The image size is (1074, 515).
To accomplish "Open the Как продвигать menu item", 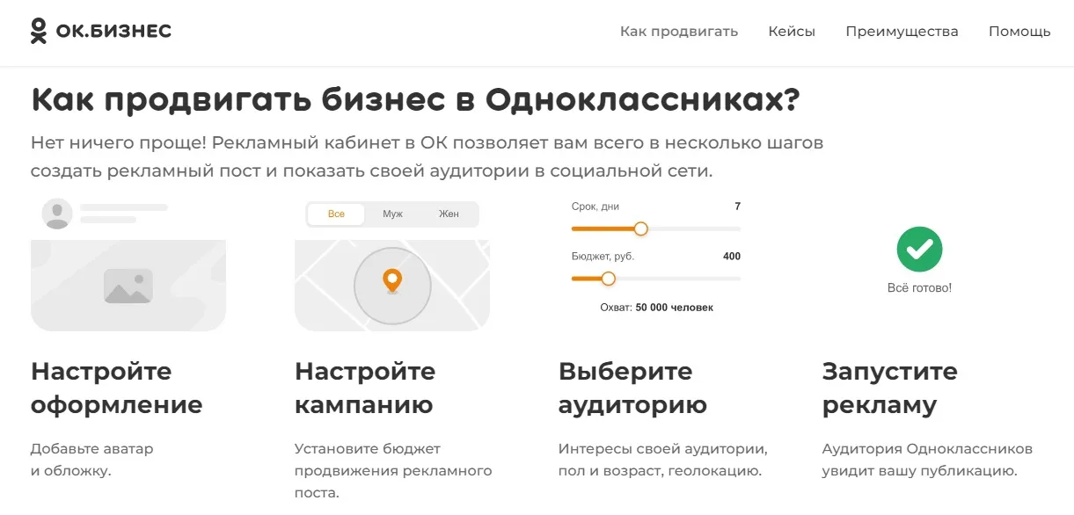I will [x=678, y=32].
